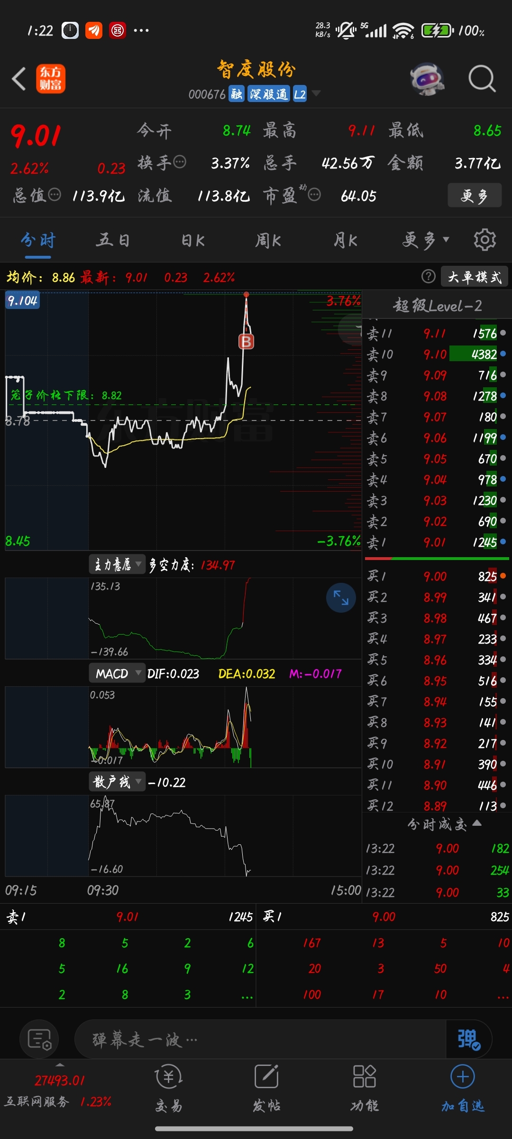Tap the back arrow icon

(19, 78)
